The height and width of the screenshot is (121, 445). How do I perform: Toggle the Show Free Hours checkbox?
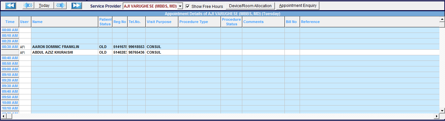(188, 6)
